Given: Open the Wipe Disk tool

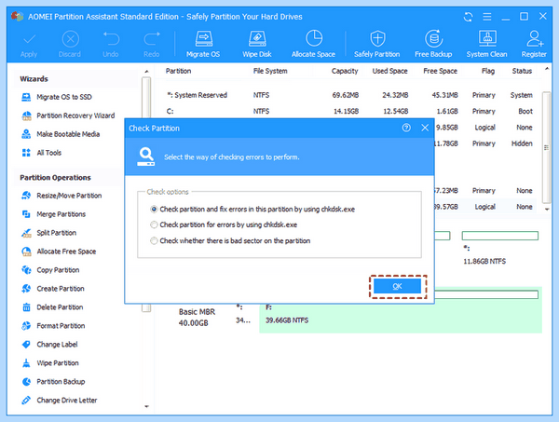Looking at the screenshot, I should (257, 44).
